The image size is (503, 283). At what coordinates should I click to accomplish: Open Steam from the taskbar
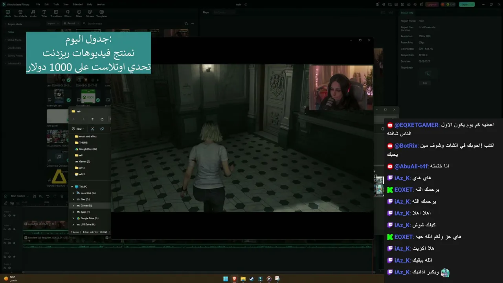point(251,279)
